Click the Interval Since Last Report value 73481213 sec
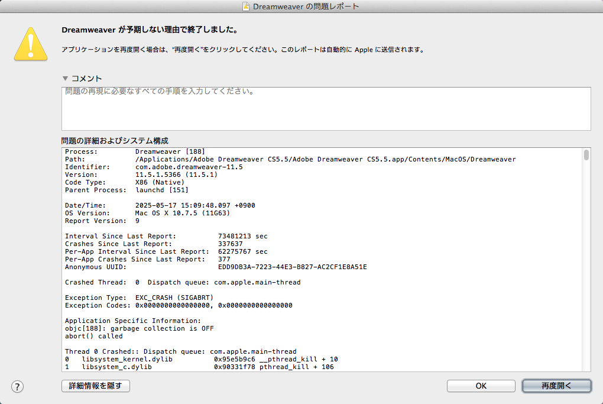This screenshot has width=603, height=404. [x=242, y=236]
